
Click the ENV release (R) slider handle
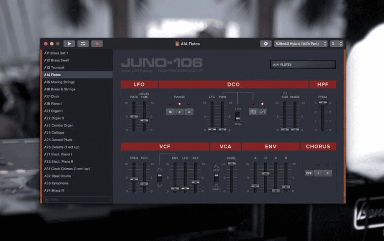[286, 187]
